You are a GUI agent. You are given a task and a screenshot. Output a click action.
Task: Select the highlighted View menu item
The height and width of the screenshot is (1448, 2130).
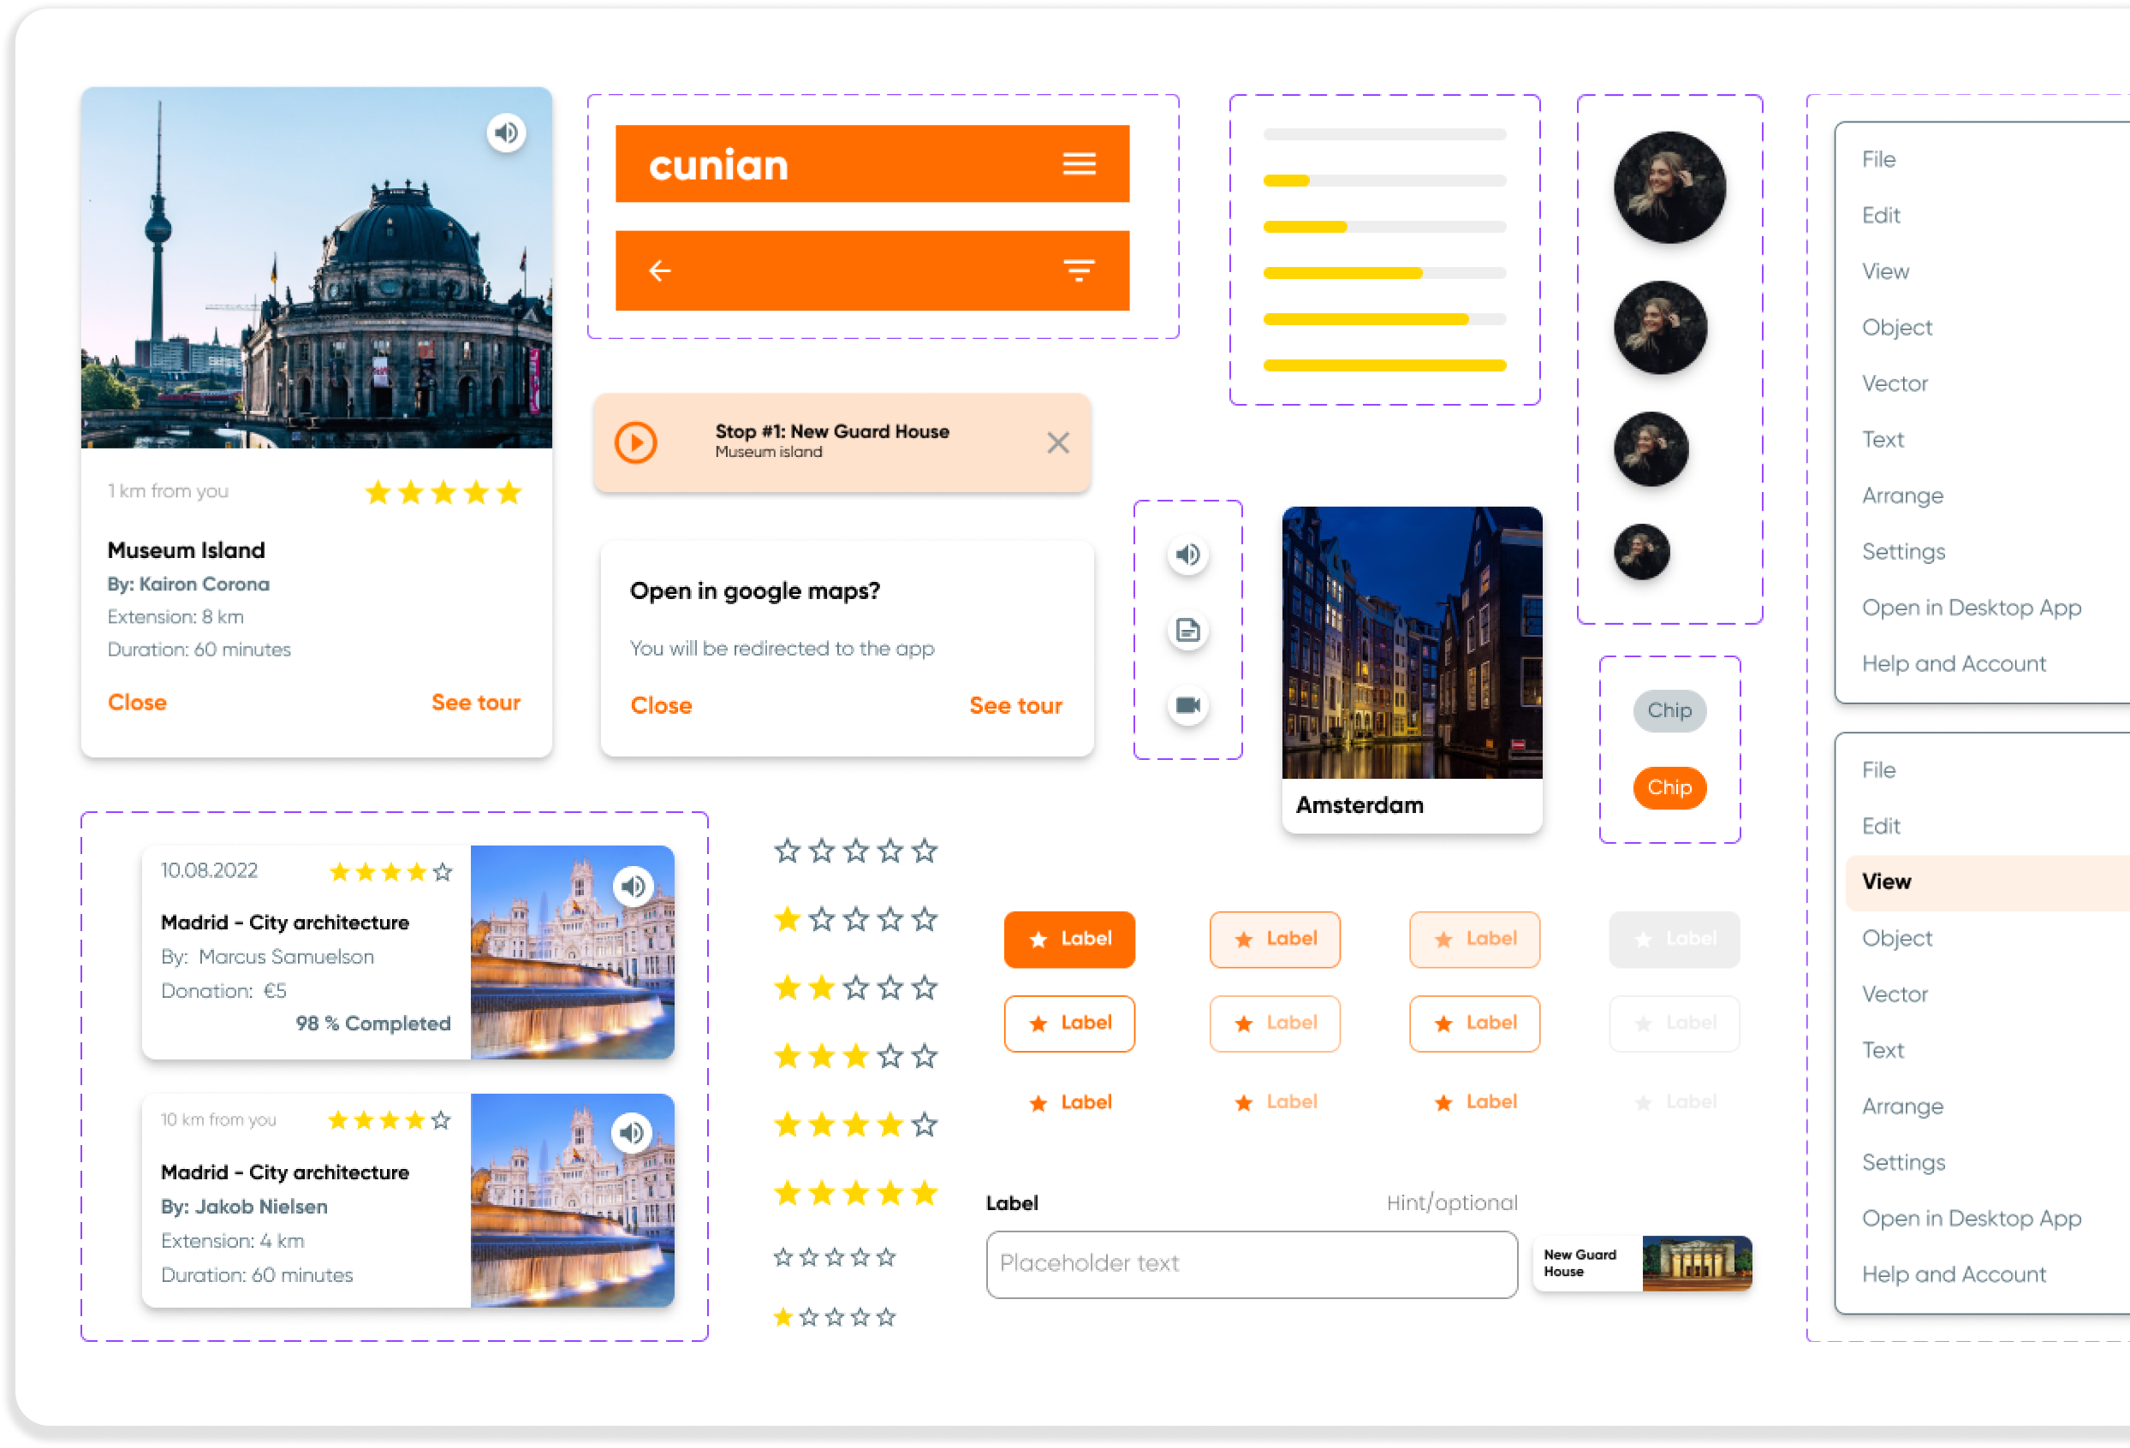(1886, 881)
